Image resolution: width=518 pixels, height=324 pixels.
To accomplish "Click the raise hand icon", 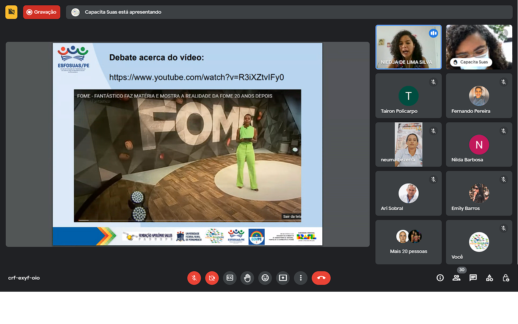I will (x=247, y=278).
